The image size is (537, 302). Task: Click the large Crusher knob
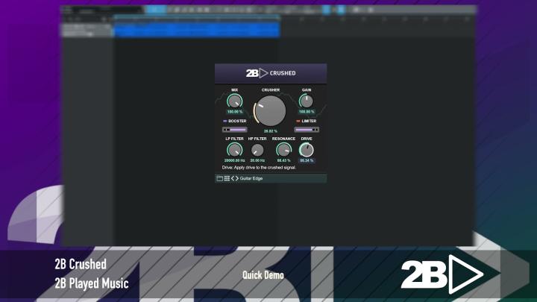coord(270,110)
